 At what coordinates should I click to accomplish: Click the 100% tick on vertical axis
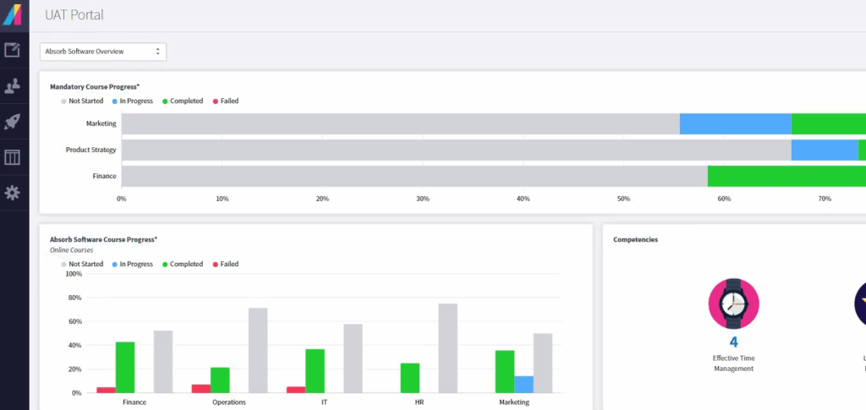73,274
